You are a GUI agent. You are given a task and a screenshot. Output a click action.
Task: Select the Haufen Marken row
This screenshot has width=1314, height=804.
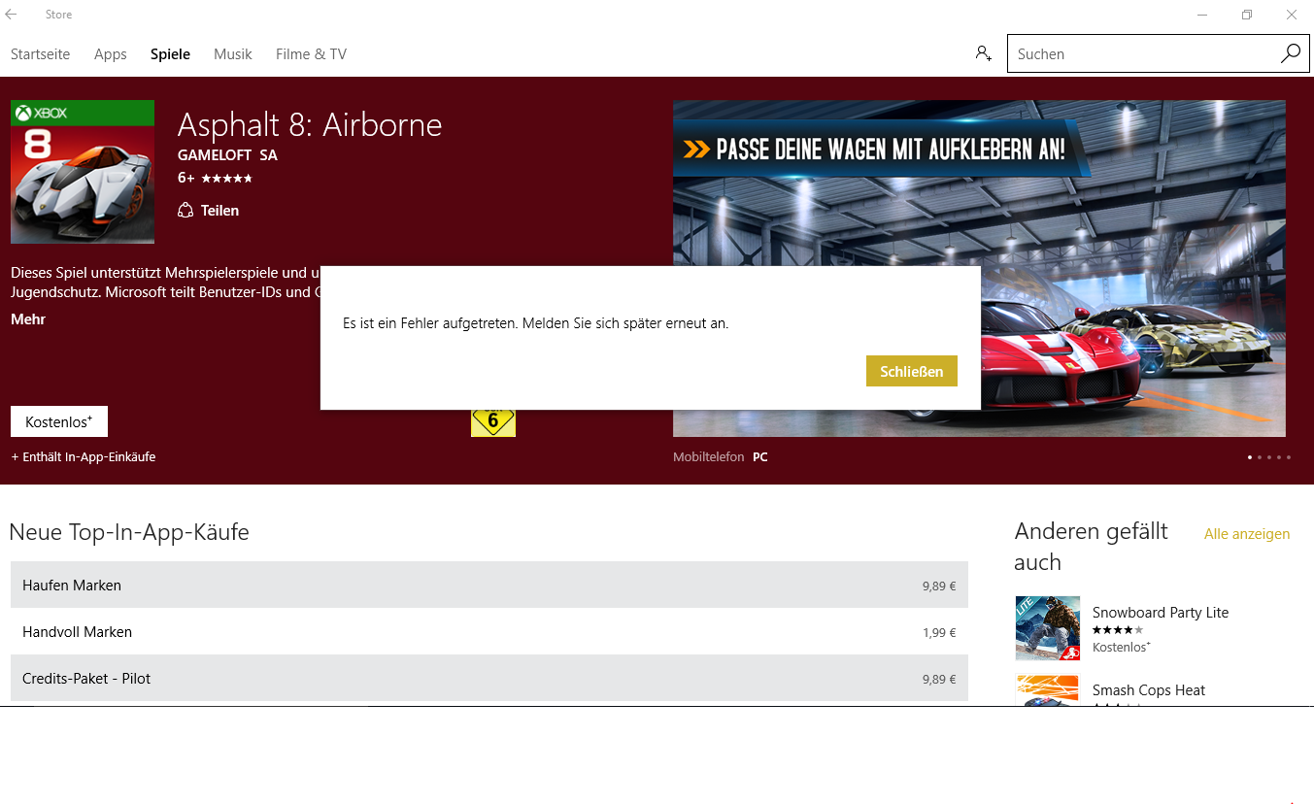pos(489,585)
